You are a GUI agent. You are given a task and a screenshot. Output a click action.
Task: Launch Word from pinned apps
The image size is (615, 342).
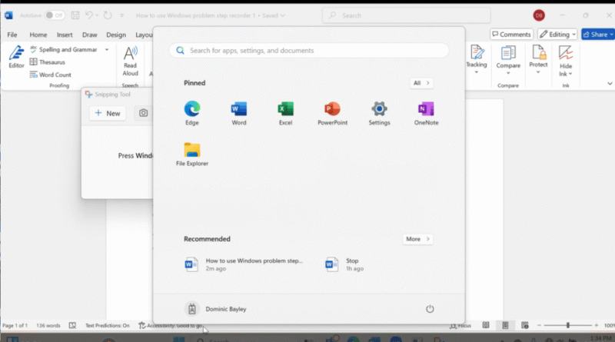pos(239,113)
